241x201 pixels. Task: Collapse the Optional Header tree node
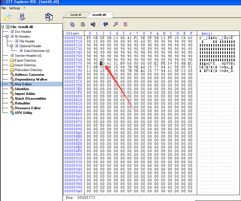12,46
